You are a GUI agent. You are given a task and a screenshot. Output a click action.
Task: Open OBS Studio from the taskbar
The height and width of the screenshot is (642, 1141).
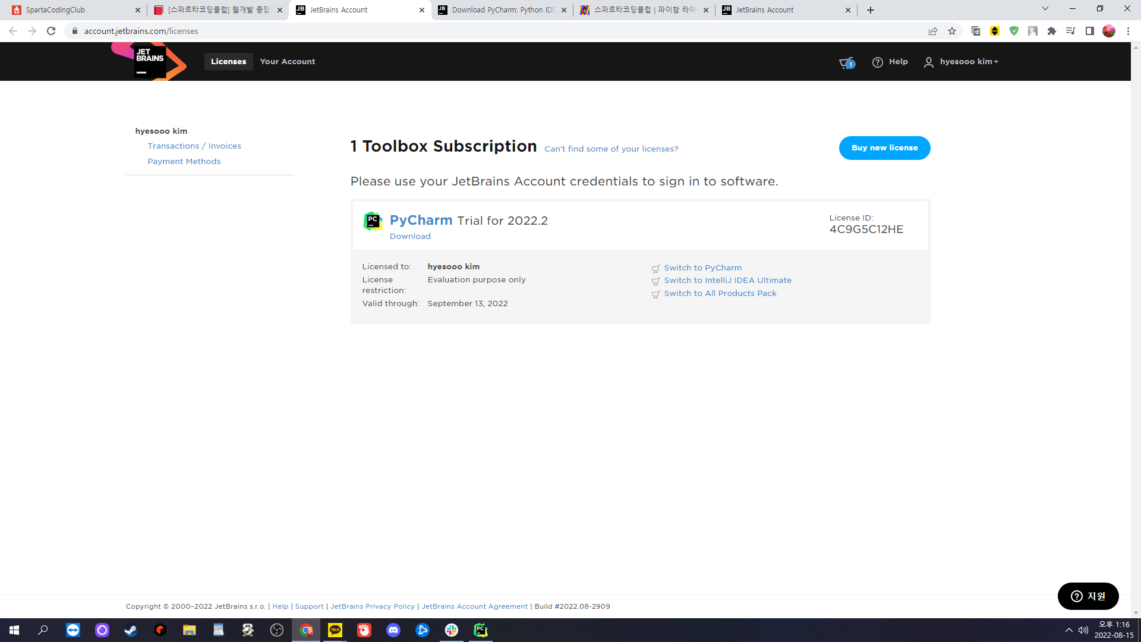point(277,630)
